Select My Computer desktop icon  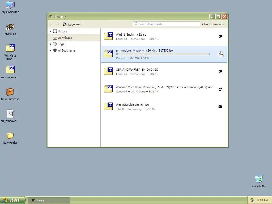10,7
